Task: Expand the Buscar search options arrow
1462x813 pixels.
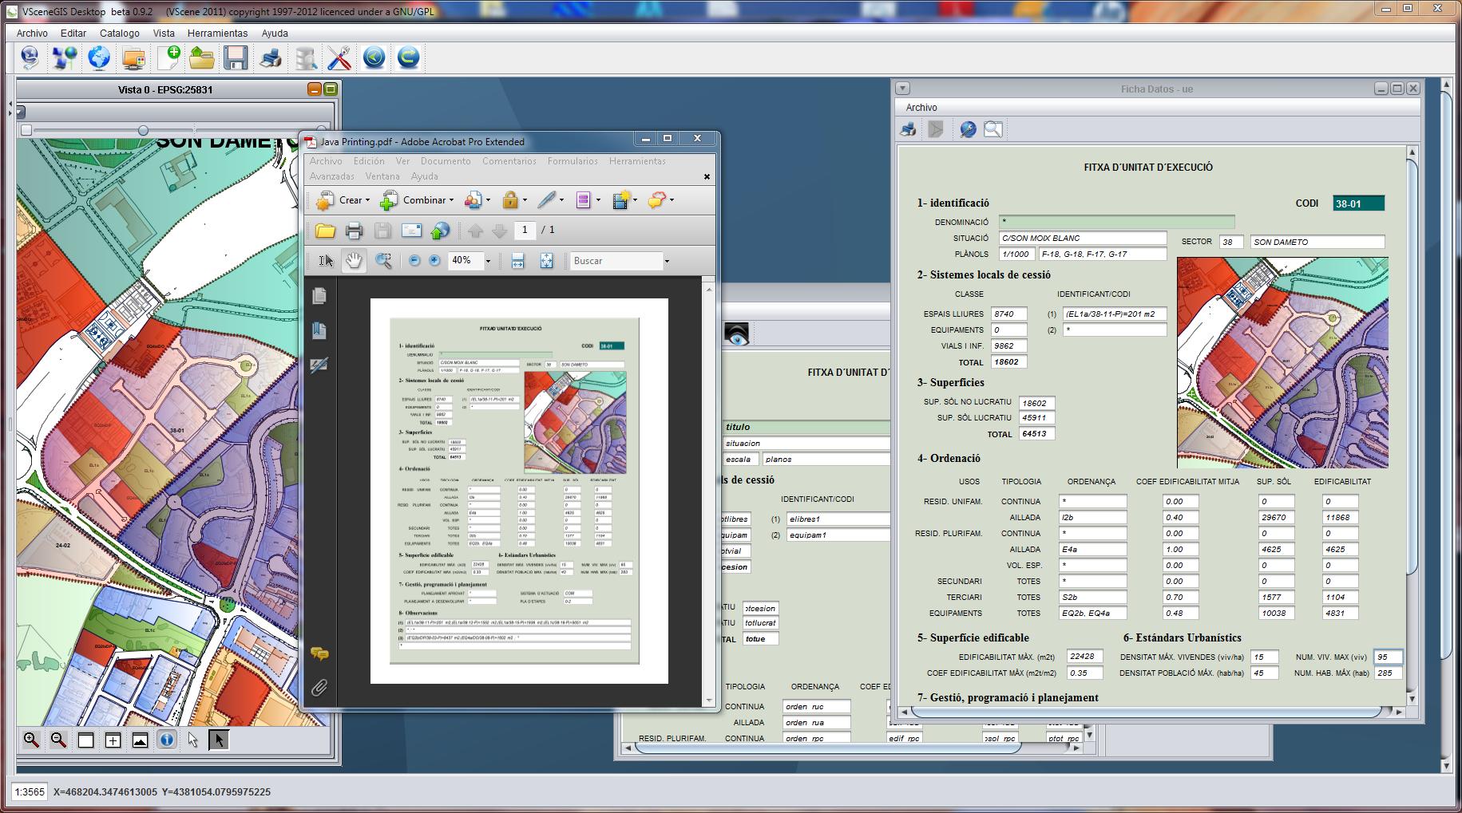Action: tap(667, 261)
